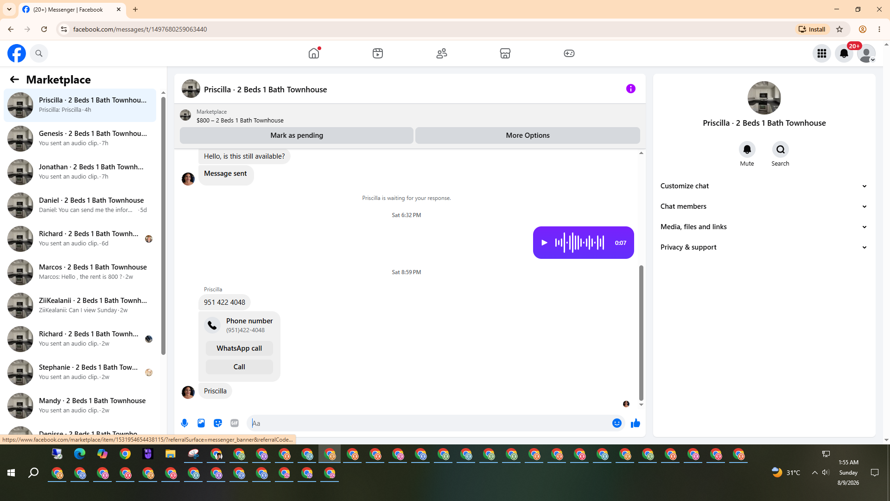
Task: Launch Microsoft Edge from the taskbar
Action: click(80, 454)
